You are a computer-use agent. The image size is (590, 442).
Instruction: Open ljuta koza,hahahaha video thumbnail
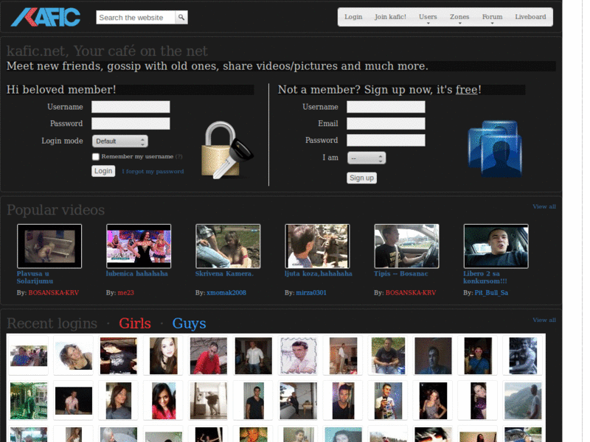(317, 246)
